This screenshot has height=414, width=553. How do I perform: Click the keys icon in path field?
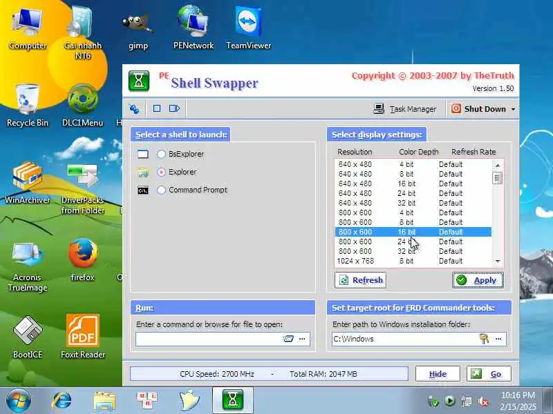(484, 339)
